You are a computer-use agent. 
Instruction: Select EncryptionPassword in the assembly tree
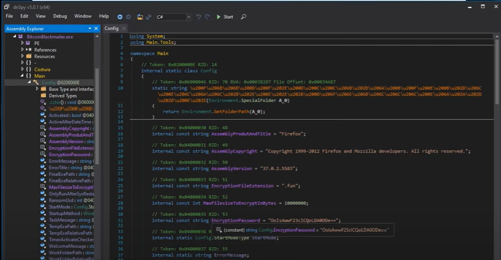[x=70, y=154]
